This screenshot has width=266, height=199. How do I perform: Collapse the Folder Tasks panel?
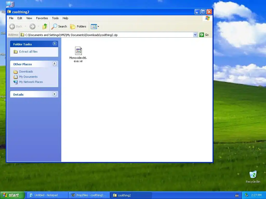coord(55,44)
